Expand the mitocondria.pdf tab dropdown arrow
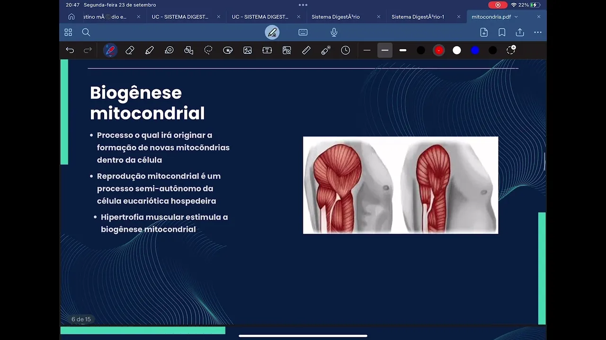This screenshot has width=606, height=340. tap(516, 17)
